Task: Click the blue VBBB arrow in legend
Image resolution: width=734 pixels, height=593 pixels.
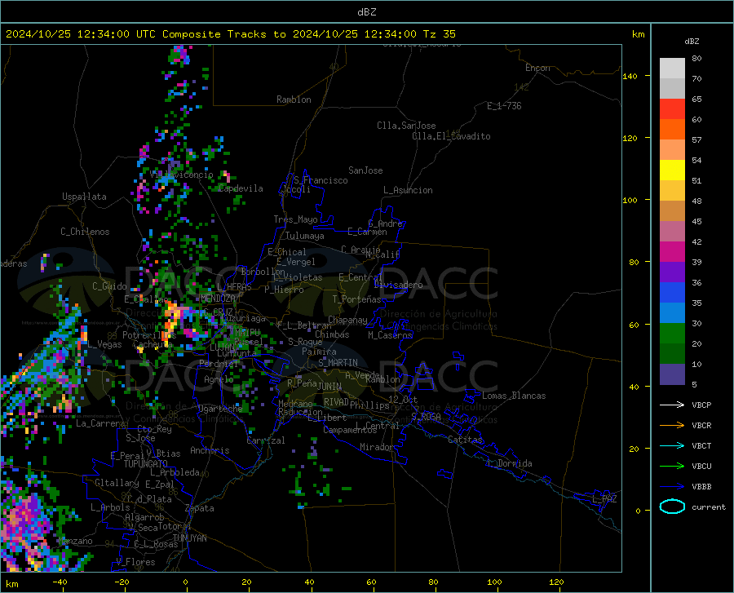Action: tap(672, 486)
